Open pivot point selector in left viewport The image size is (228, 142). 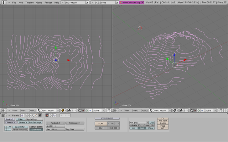pyautogui.click(x=69, y=110)
